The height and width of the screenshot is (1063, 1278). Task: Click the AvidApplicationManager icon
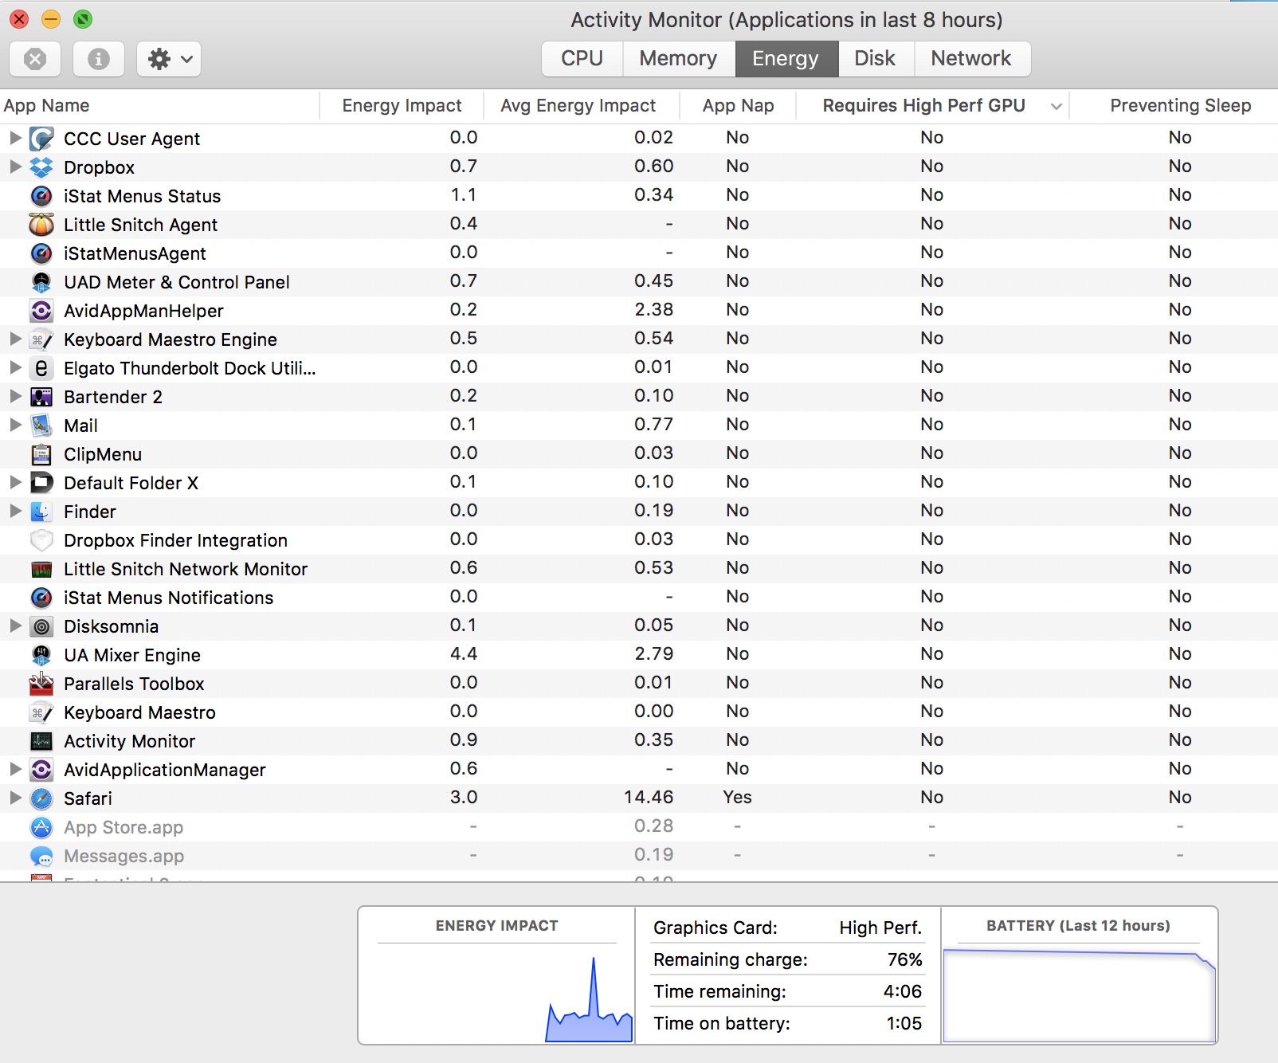click(x=41, y=770)
